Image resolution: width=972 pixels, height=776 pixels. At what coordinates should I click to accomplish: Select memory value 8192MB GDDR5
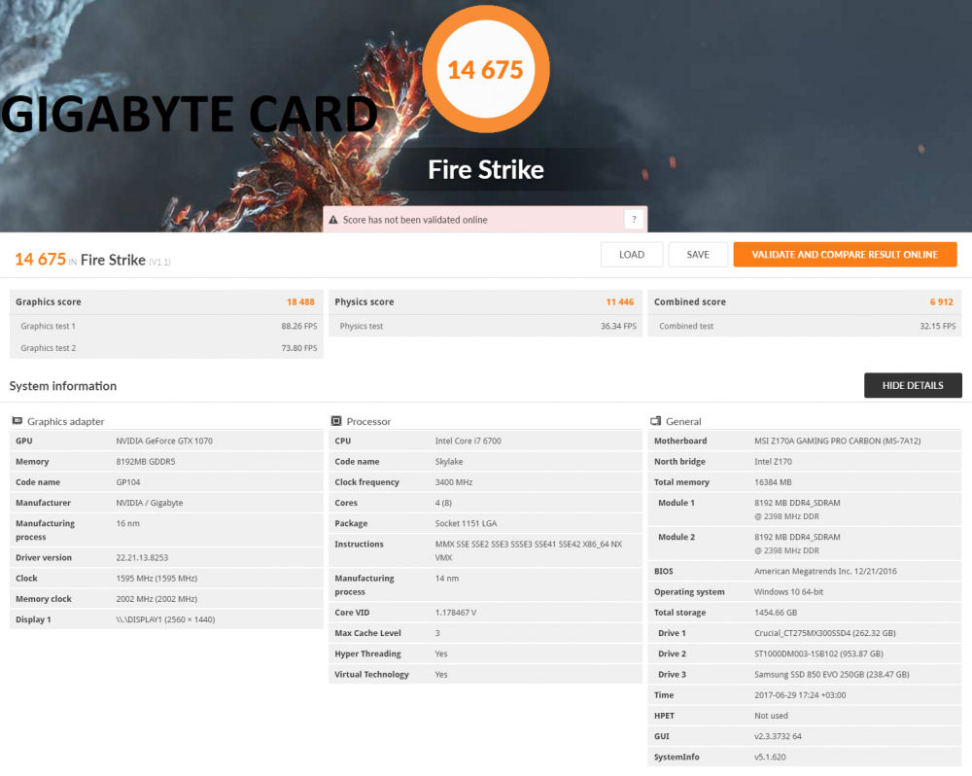(146, 462)
